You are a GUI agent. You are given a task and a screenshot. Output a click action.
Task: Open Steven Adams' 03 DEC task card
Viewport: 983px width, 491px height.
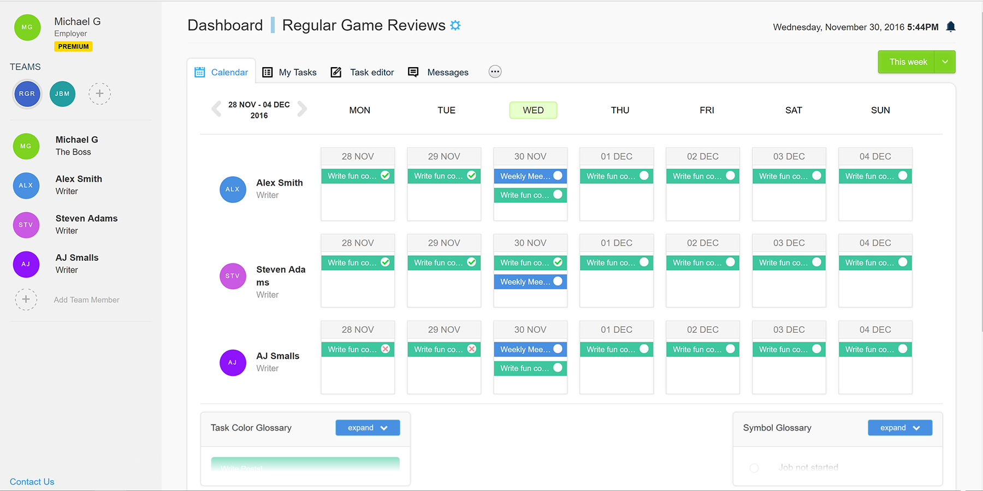[789, 262]
